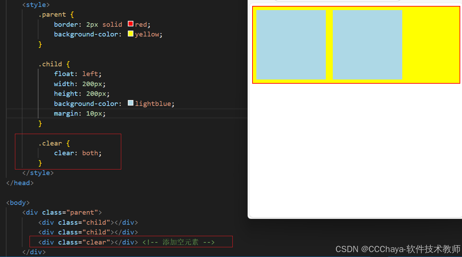Place cursor on "float: left;" line
Screen dimensions: 462x257
(x=78, y=74)
